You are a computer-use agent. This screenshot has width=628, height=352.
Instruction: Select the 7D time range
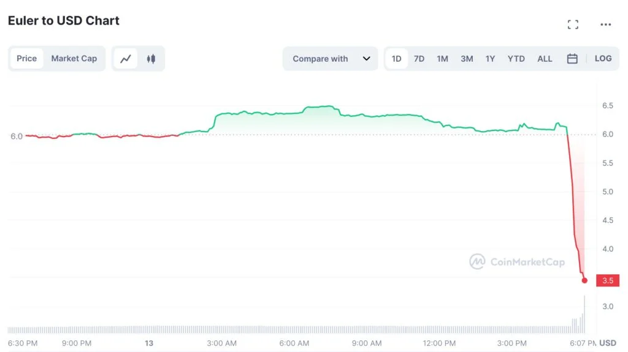point(419,59)
